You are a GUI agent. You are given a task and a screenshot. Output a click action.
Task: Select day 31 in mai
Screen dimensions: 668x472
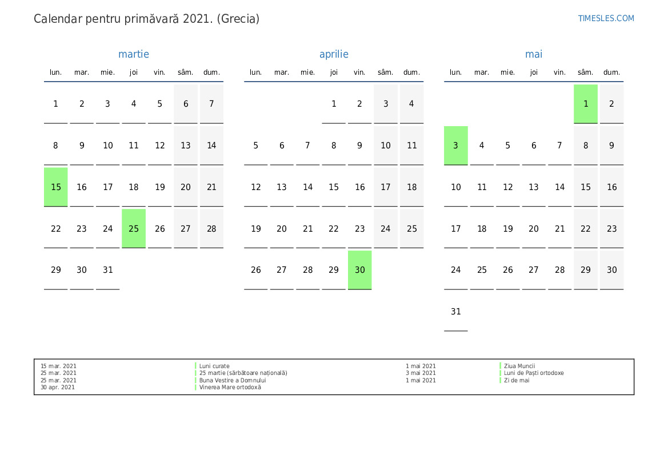(456, 312)
